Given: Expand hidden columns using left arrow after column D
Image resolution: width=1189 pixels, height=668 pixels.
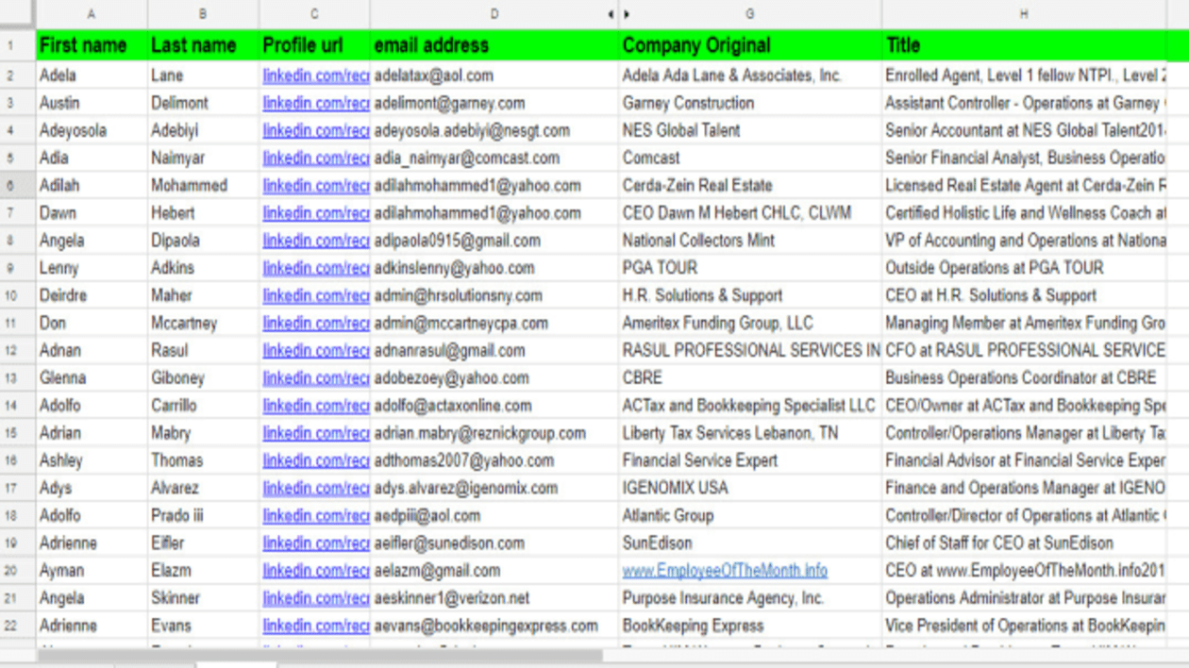Looking at the screenshot, I should pyautogui.click(x=611, y=14).
